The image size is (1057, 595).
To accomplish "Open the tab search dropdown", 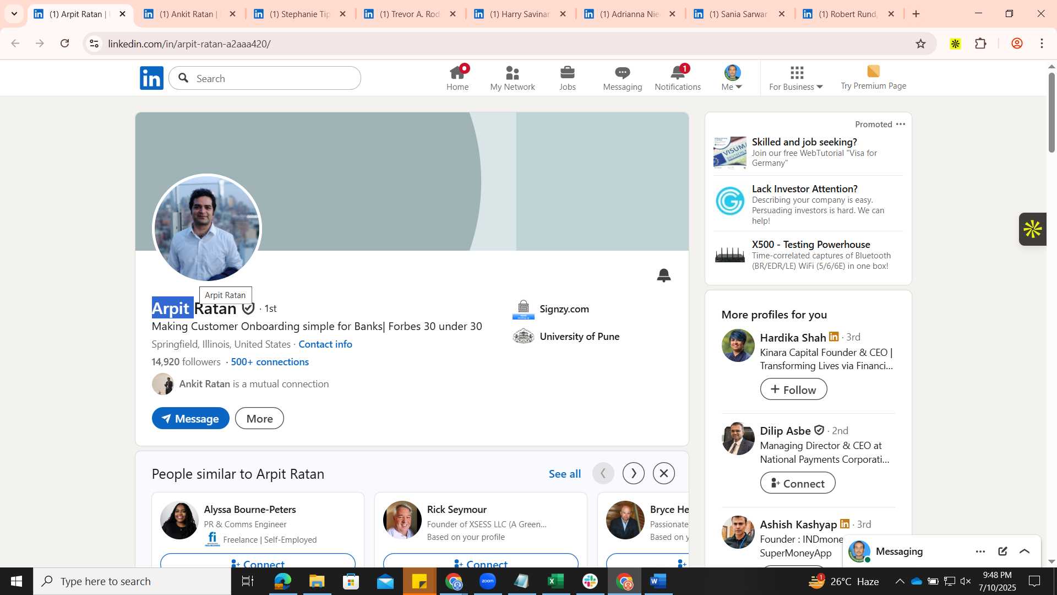I will pos(14,14).
